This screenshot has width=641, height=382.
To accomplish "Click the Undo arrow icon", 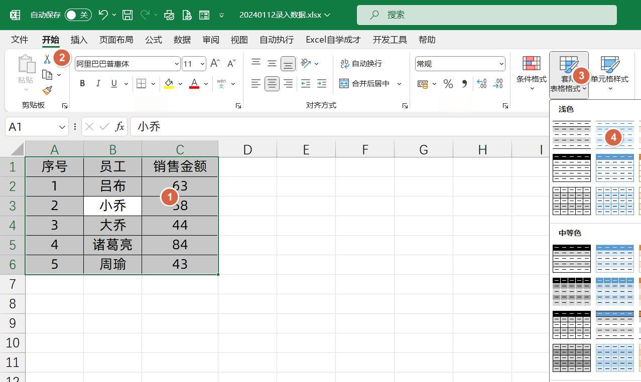I will 103,15.
